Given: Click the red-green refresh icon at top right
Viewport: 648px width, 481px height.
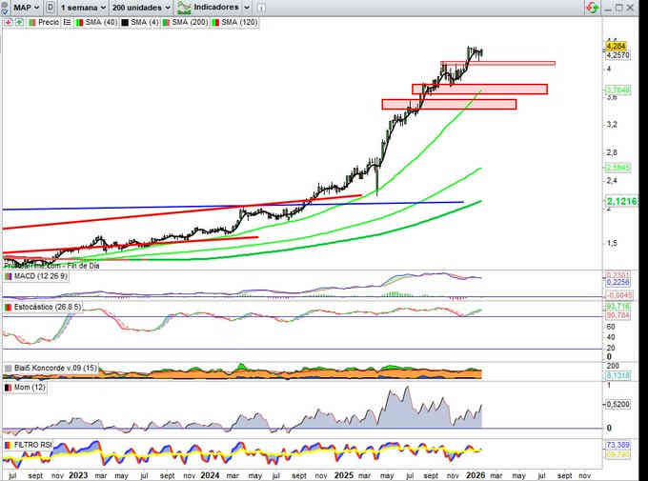Looking at the screenshot, I should 593,7.
